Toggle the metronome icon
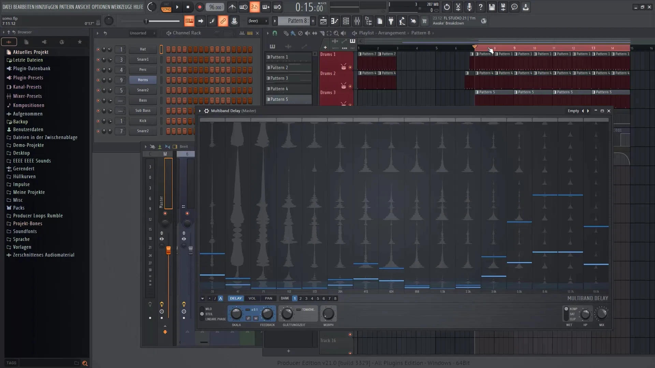 tap(232, 7)
